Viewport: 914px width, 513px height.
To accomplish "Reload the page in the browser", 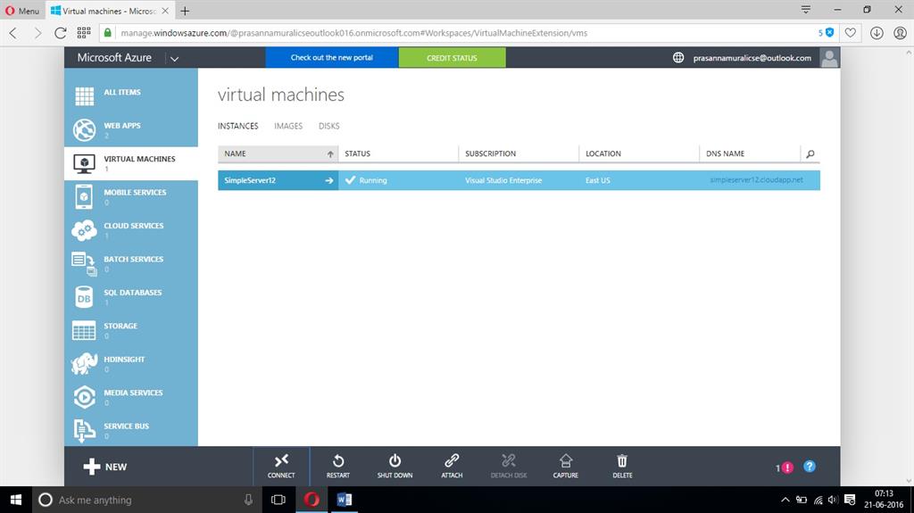I will (60, 33).
